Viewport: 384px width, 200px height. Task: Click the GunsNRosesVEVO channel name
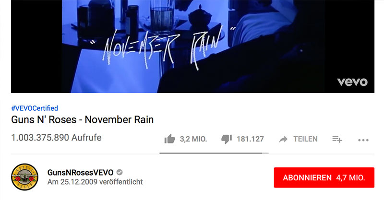coord(80,172)
